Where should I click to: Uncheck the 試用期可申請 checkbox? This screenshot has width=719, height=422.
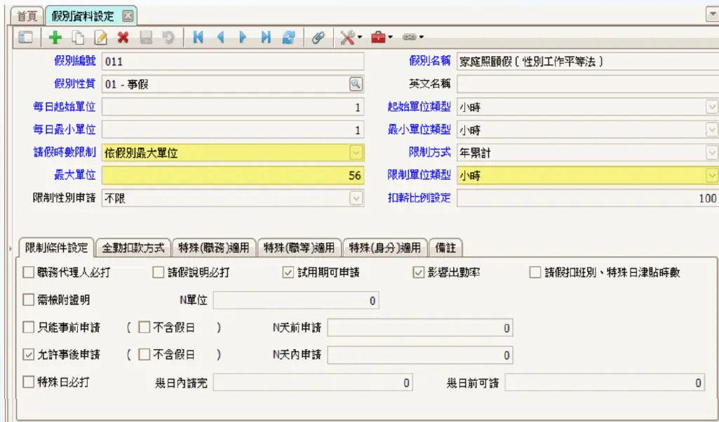(288, 272)
